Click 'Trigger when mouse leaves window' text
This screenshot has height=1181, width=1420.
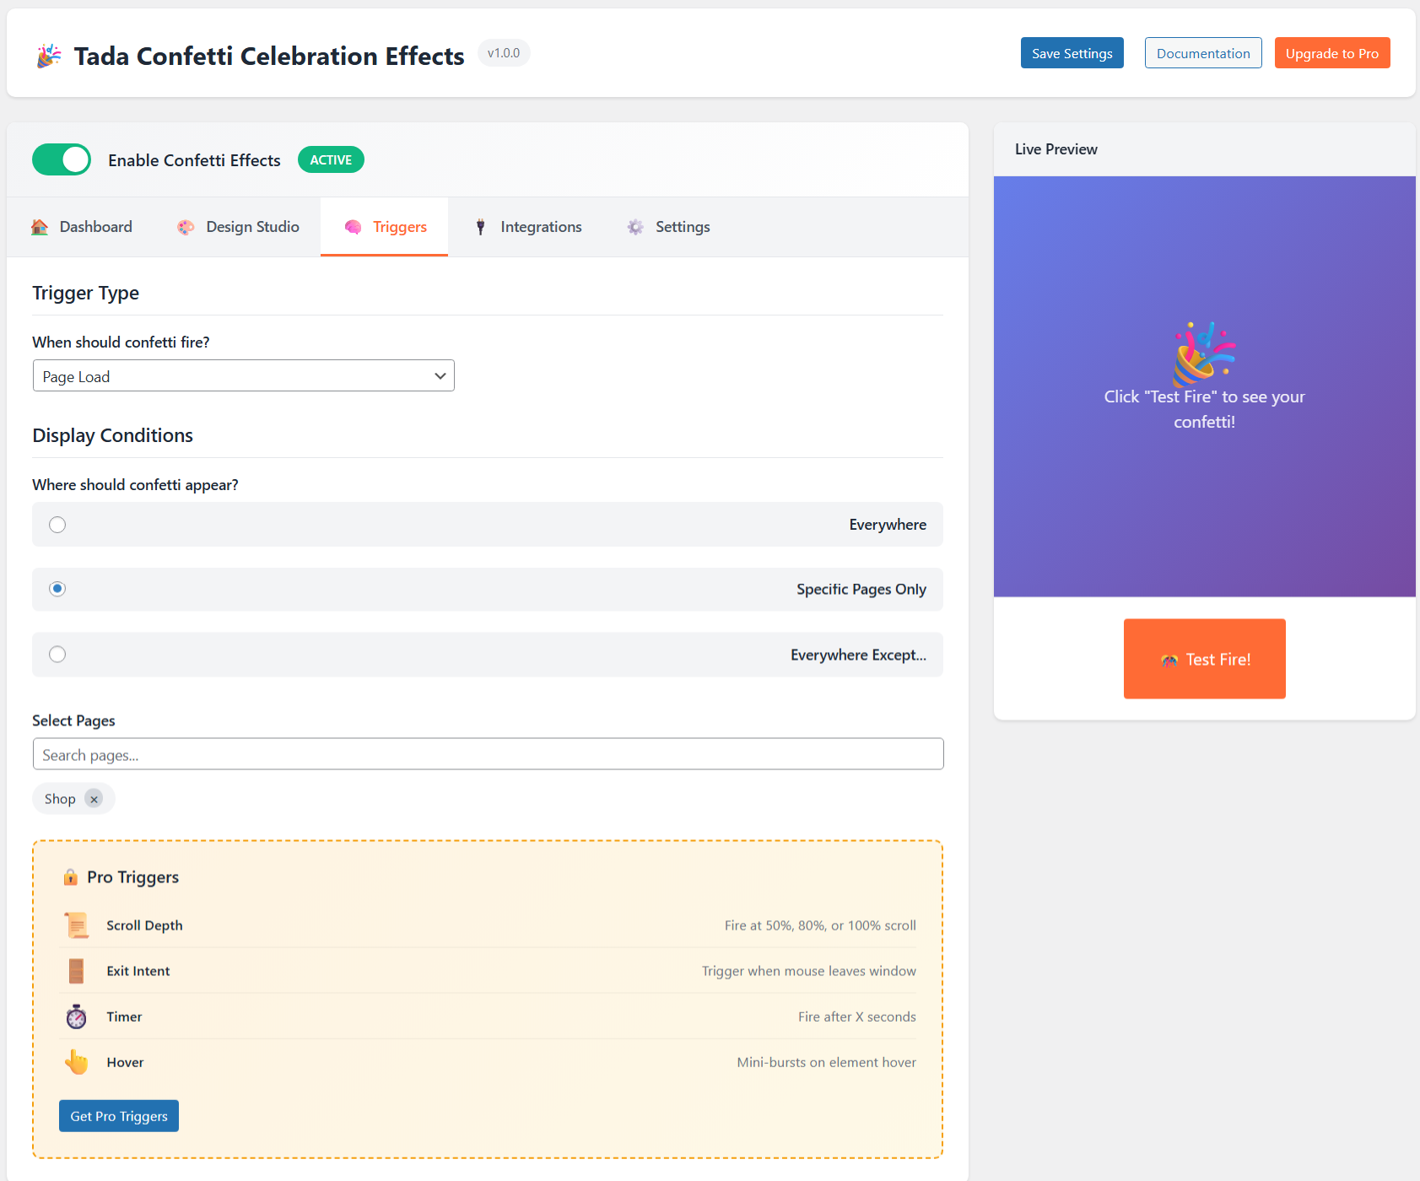tap(809, 971)
